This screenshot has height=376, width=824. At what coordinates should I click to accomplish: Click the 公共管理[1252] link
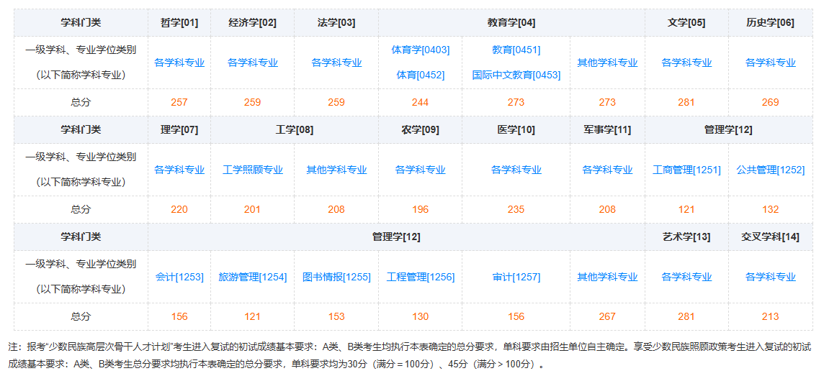pos(771,170)
